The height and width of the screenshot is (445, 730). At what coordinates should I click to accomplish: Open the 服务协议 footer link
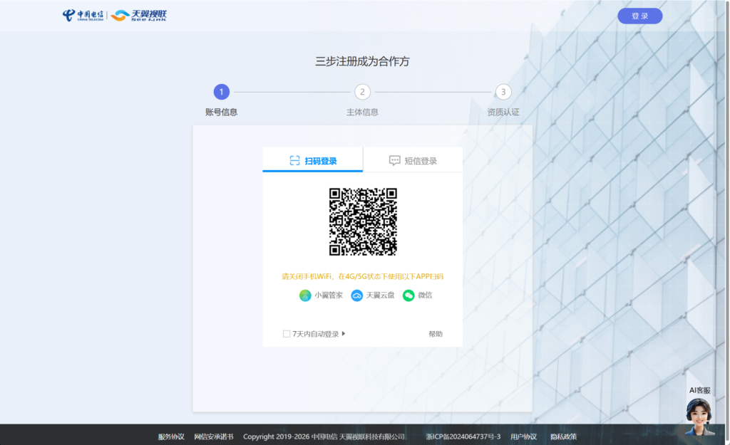(171, 436)
